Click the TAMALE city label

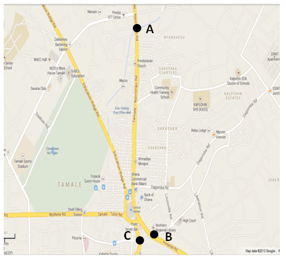(x=70, y=184)
